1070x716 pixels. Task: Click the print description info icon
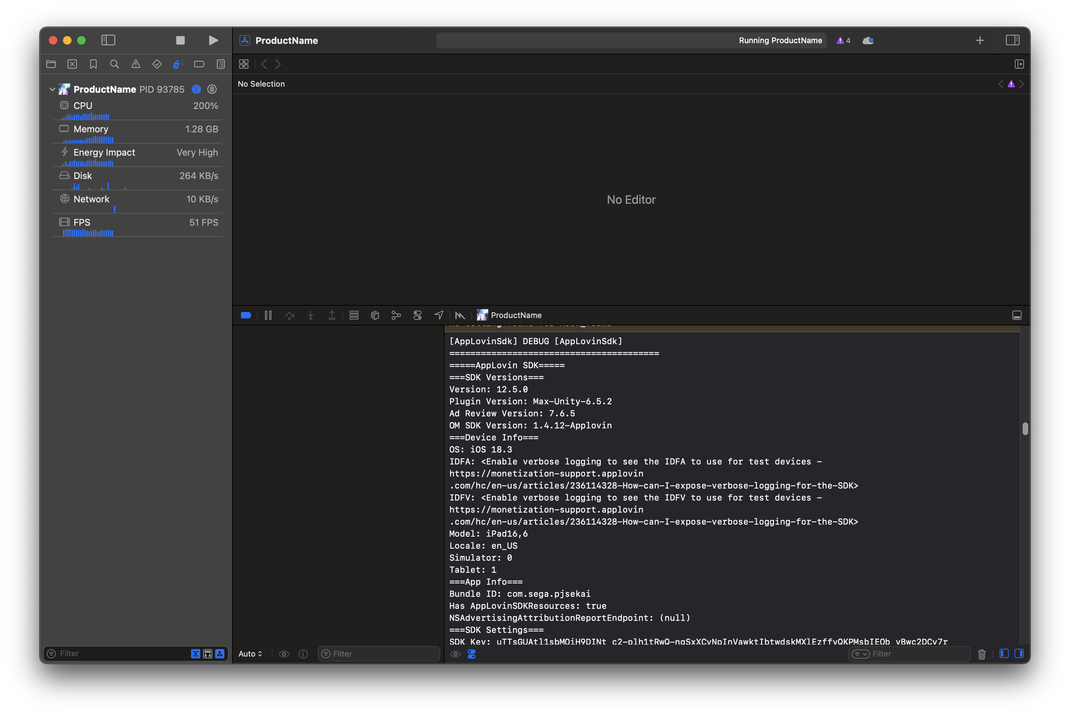click(x=303, y=653)
